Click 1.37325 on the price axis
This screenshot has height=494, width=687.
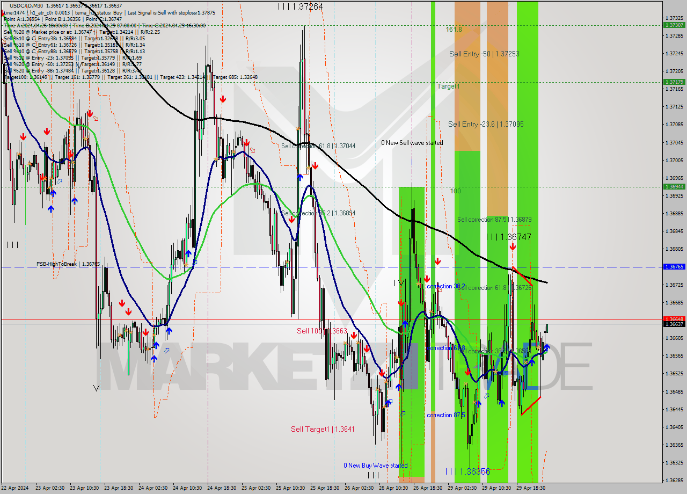(x=674, y=18)
